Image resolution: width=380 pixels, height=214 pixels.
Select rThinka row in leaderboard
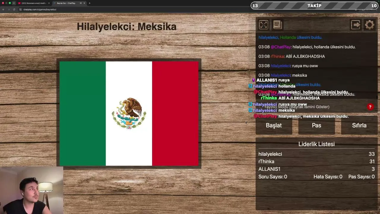pyautogui.click(x=316, y=161)
